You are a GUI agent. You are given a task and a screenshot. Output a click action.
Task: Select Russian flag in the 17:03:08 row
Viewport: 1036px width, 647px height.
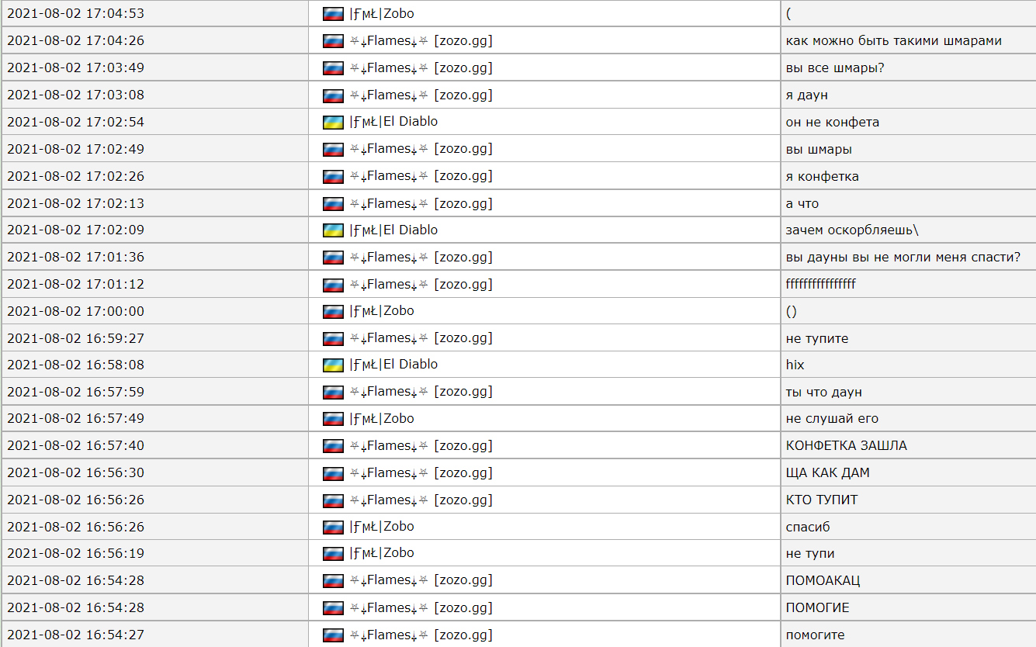click(x=333, y=95)
